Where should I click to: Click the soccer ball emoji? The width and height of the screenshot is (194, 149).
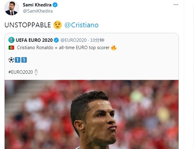(x=11, y=60)
